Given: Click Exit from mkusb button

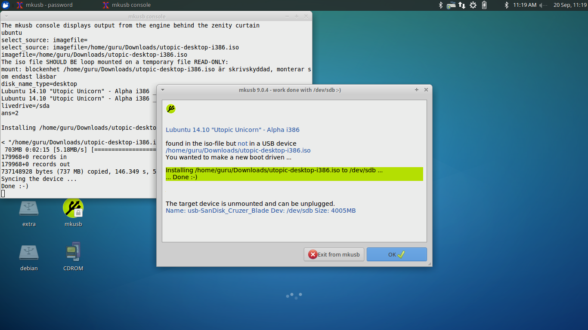Looking at the screenshot, I should 334,254.
